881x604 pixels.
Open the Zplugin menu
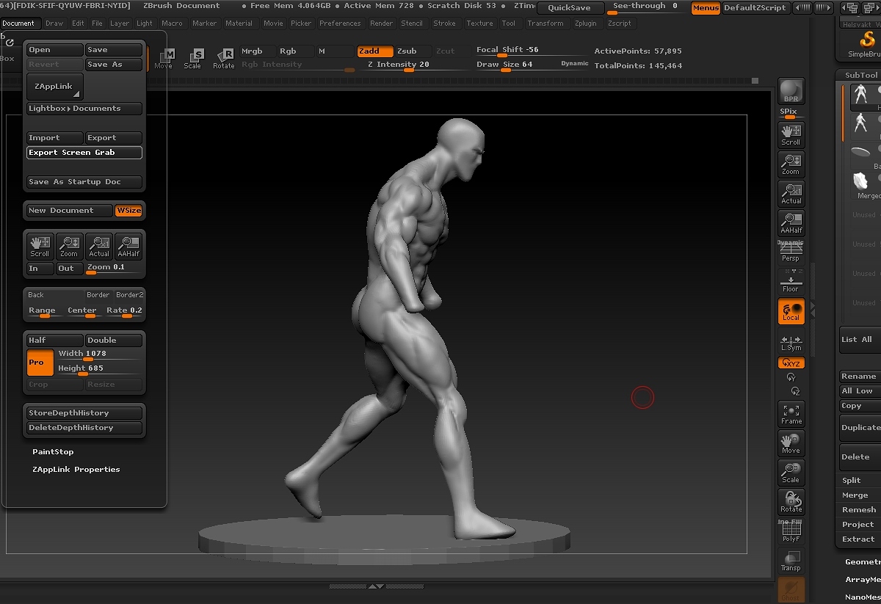click(x=586, y=23)
